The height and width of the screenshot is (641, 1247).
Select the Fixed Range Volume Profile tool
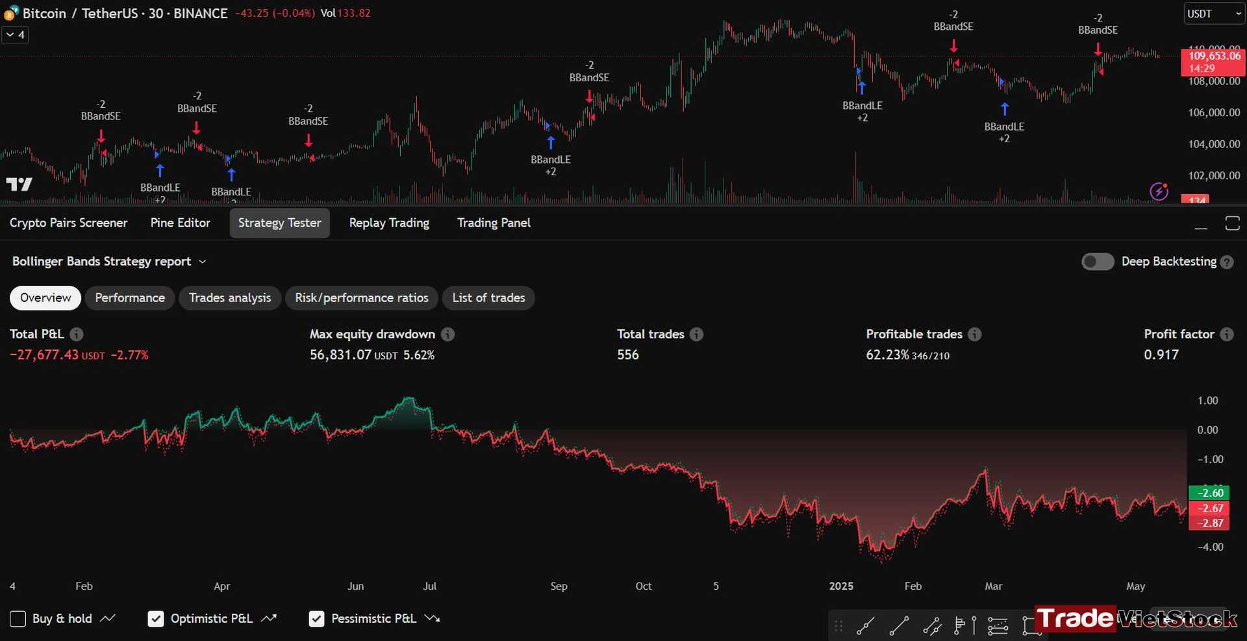pos(959,626)
